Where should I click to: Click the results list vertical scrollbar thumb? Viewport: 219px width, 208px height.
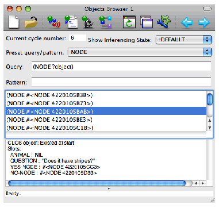[210, 99]
